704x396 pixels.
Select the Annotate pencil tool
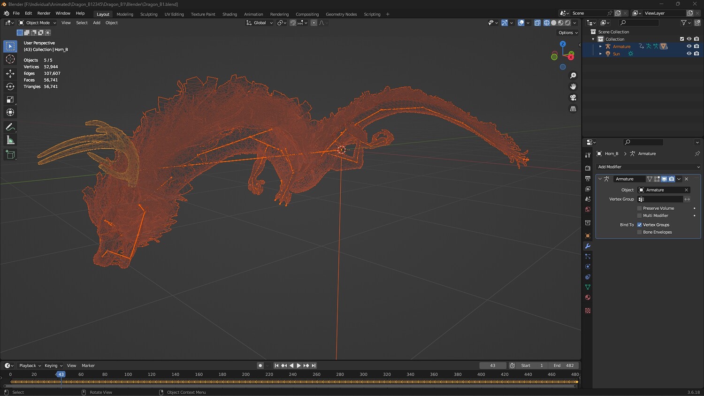(x=10, y=127)
